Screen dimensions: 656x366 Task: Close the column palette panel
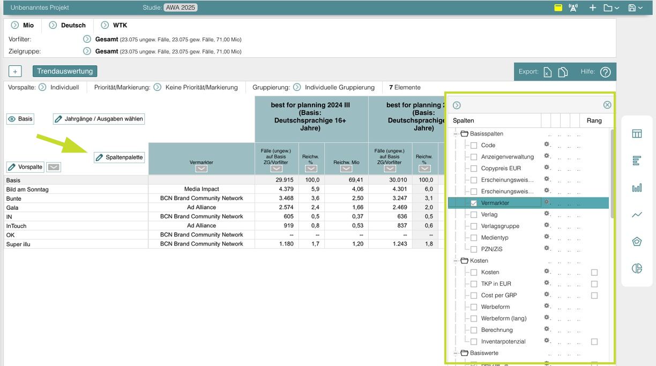click(607, 105)
